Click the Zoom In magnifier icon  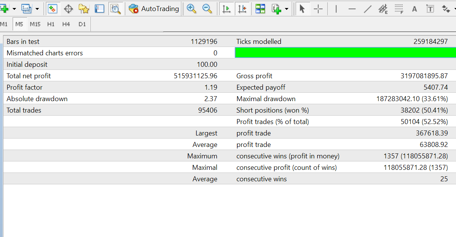point(191,9)
